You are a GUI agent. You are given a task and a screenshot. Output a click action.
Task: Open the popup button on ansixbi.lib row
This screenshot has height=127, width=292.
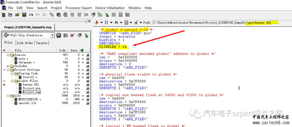click(x=88, y=103)
